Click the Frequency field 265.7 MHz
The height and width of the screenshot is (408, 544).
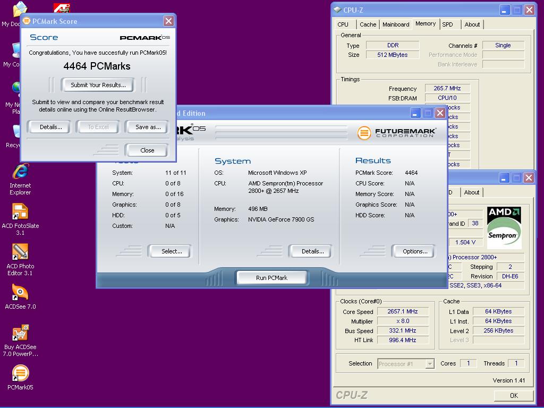(447, 88)
